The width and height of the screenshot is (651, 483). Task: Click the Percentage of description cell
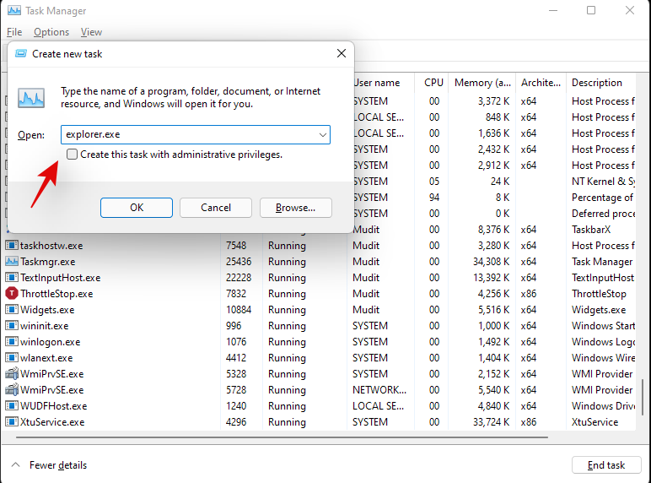point(602,197)
